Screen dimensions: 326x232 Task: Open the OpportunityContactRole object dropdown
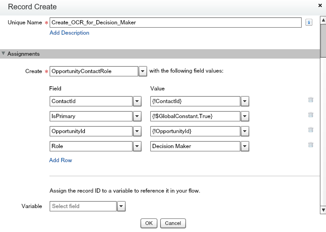(x=143, y=71)
